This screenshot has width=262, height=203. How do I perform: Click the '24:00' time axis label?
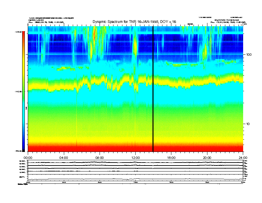tap(243, 158)
